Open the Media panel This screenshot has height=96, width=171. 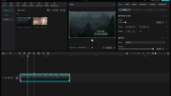pyautogui.click(x=4, y=5)
